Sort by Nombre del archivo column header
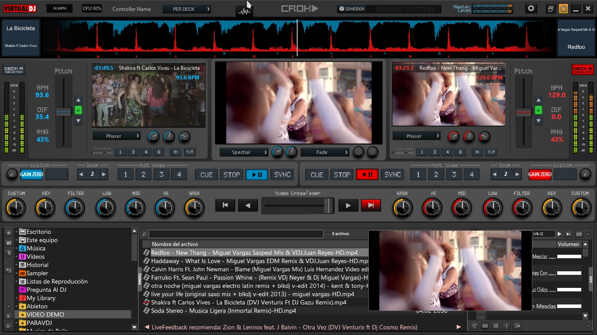Image resolution: width=597 pixels, height=335 pixels. coord(175,244)
